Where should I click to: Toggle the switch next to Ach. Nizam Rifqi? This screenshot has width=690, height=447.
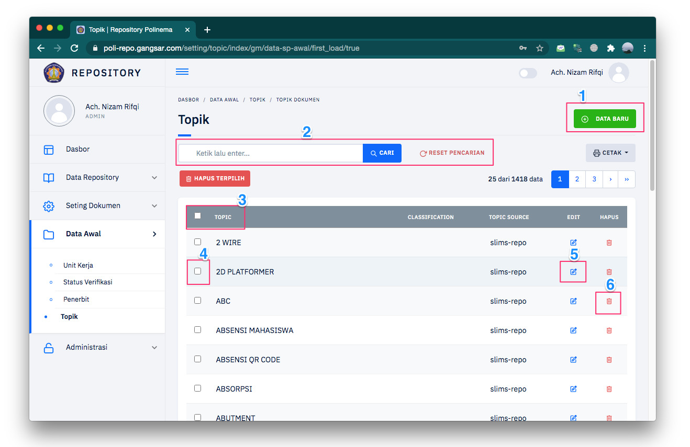tap(528, 73)
